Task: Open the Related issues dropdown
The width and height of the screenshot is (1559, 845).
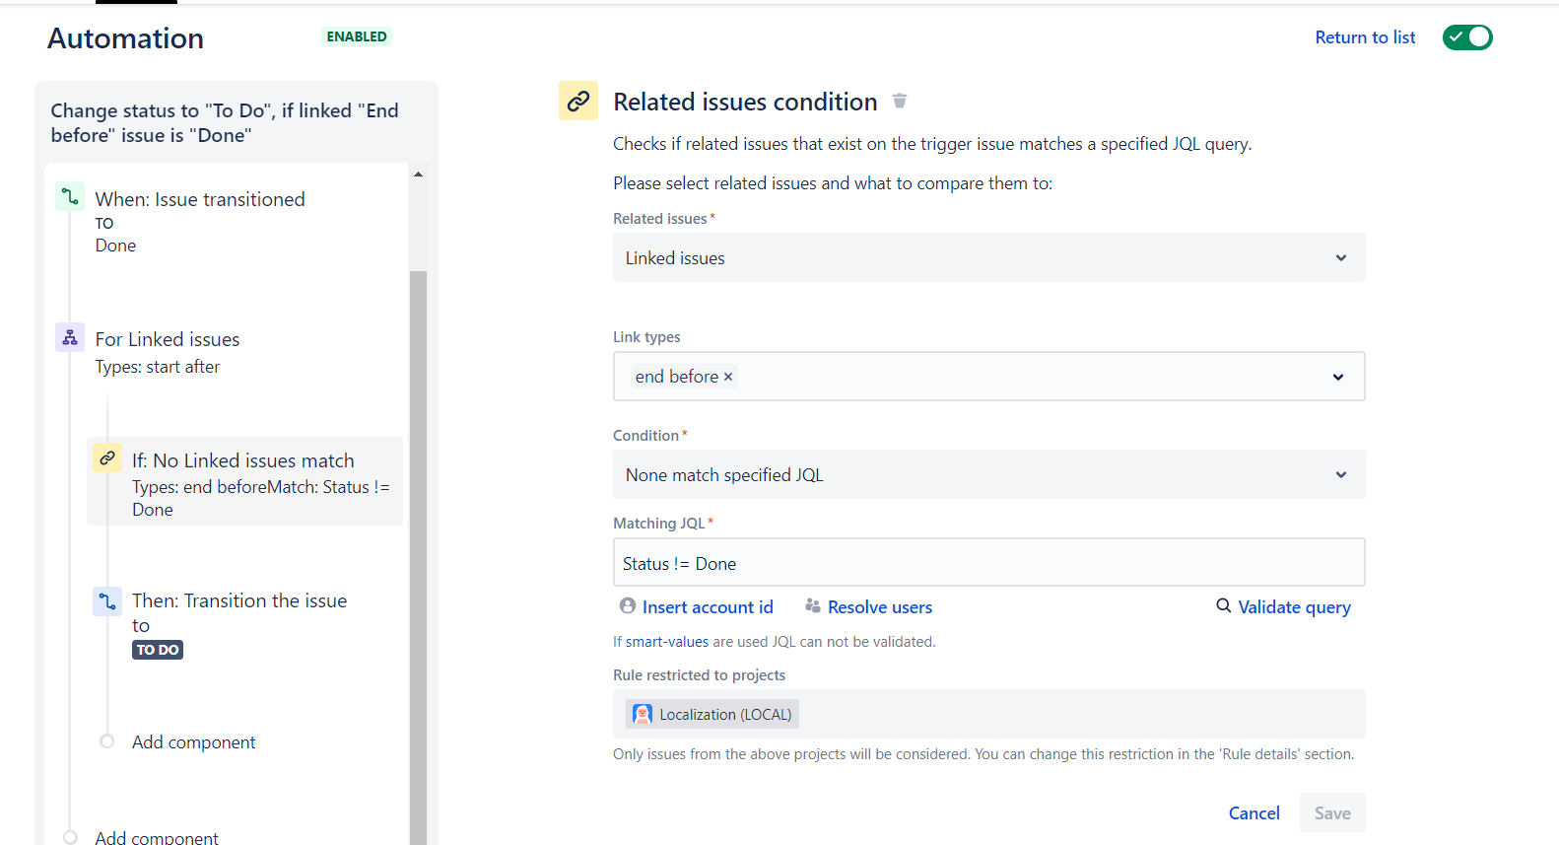Action: click(x=988, y=257)
